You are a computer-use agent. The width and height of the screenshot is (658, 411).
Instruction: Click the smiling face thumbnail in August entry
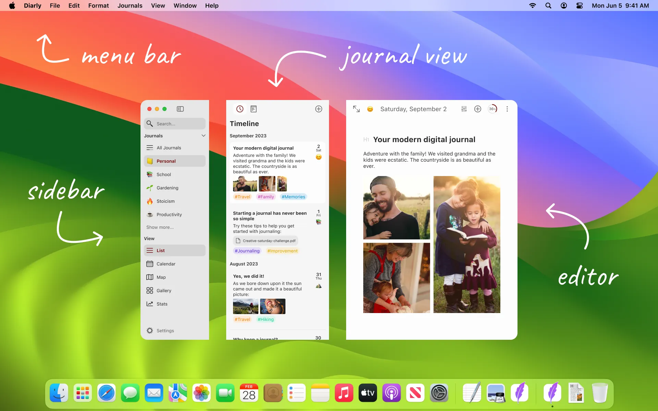coord(273,306)
